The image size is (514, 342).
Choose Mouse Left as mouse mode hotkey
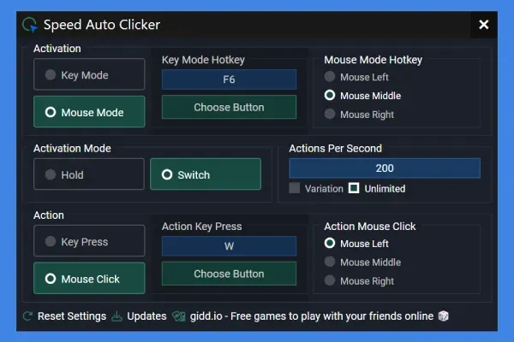[x=356, y=77]
